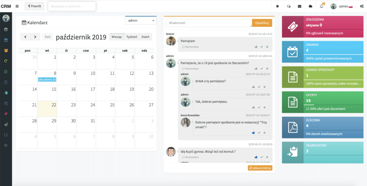Focus the system search field
The width and height of the screenshot is (367, 186).
pos(72,6)
